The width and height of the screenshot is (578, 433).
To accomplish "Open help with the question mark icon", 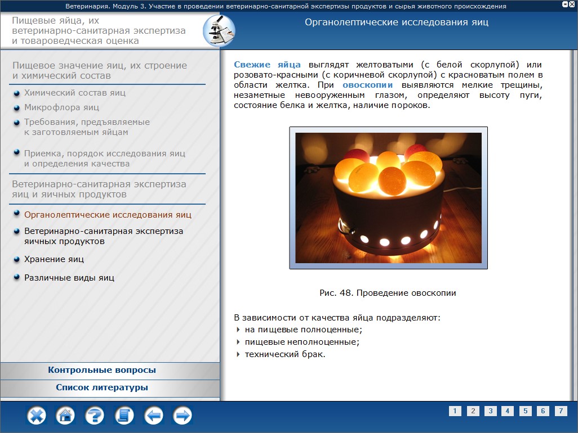I will [x=95, y=416].
